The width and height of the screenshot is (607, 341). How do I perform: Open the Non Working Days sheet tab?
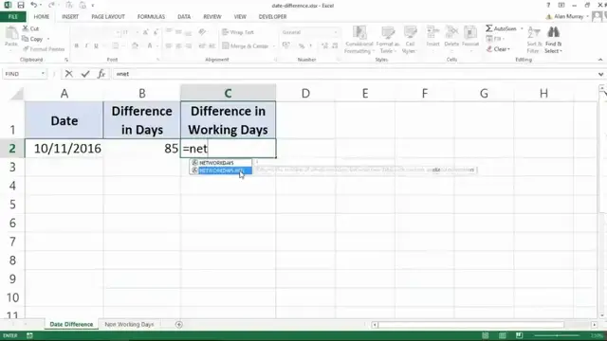tap(129, 324)
